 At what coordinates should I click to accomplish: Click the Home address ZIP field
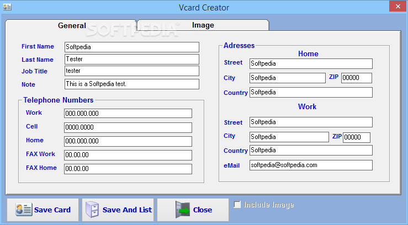(357, 78)
